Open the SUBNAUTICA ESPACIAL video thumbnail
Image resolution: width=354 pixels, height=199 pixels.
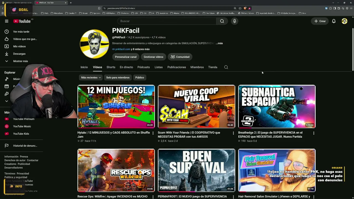(x=277, y=106)
